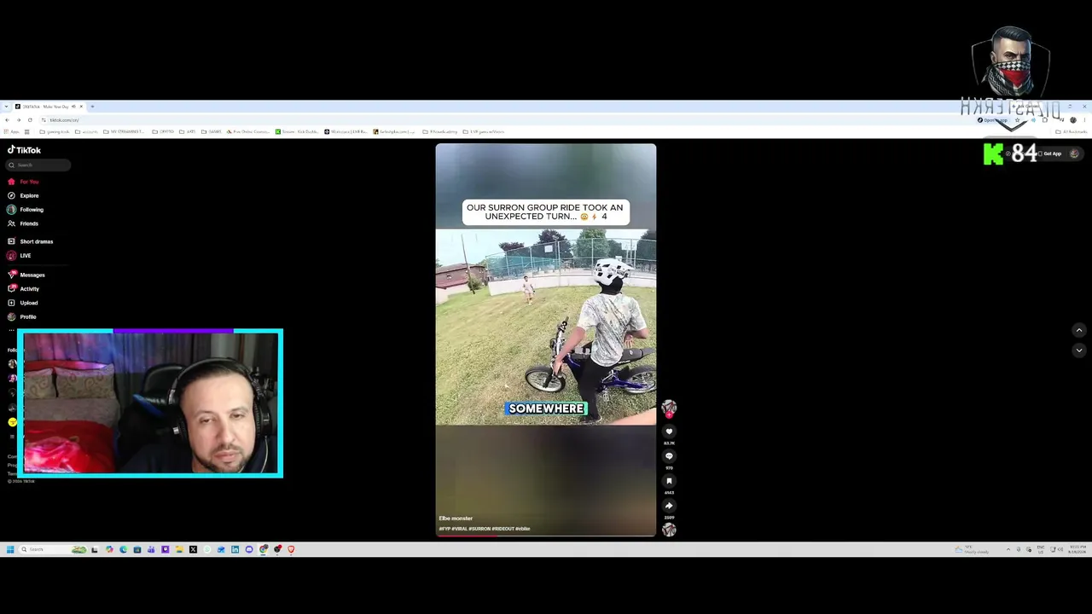Open the video creator's avatar

click(x=669, y=408)
